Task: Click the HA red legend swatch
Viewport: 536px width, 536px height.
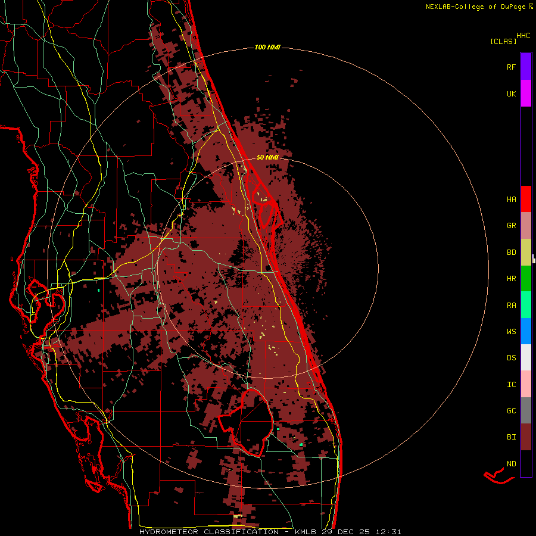Action: 526,199
